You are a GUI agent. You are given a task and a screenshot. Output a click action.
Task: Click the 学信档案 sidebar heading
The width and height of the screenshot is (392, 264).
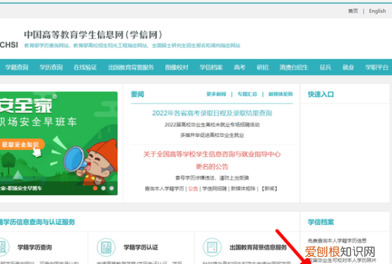[321, 222]
